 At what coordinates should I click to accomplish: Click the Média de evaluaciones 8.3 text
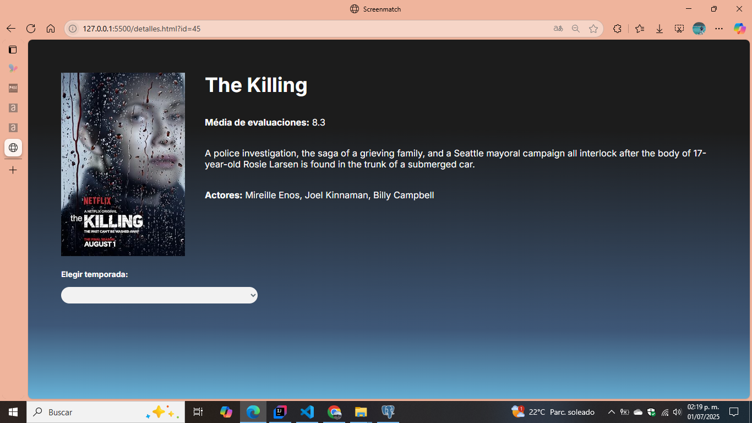click(x=265, y=122)
